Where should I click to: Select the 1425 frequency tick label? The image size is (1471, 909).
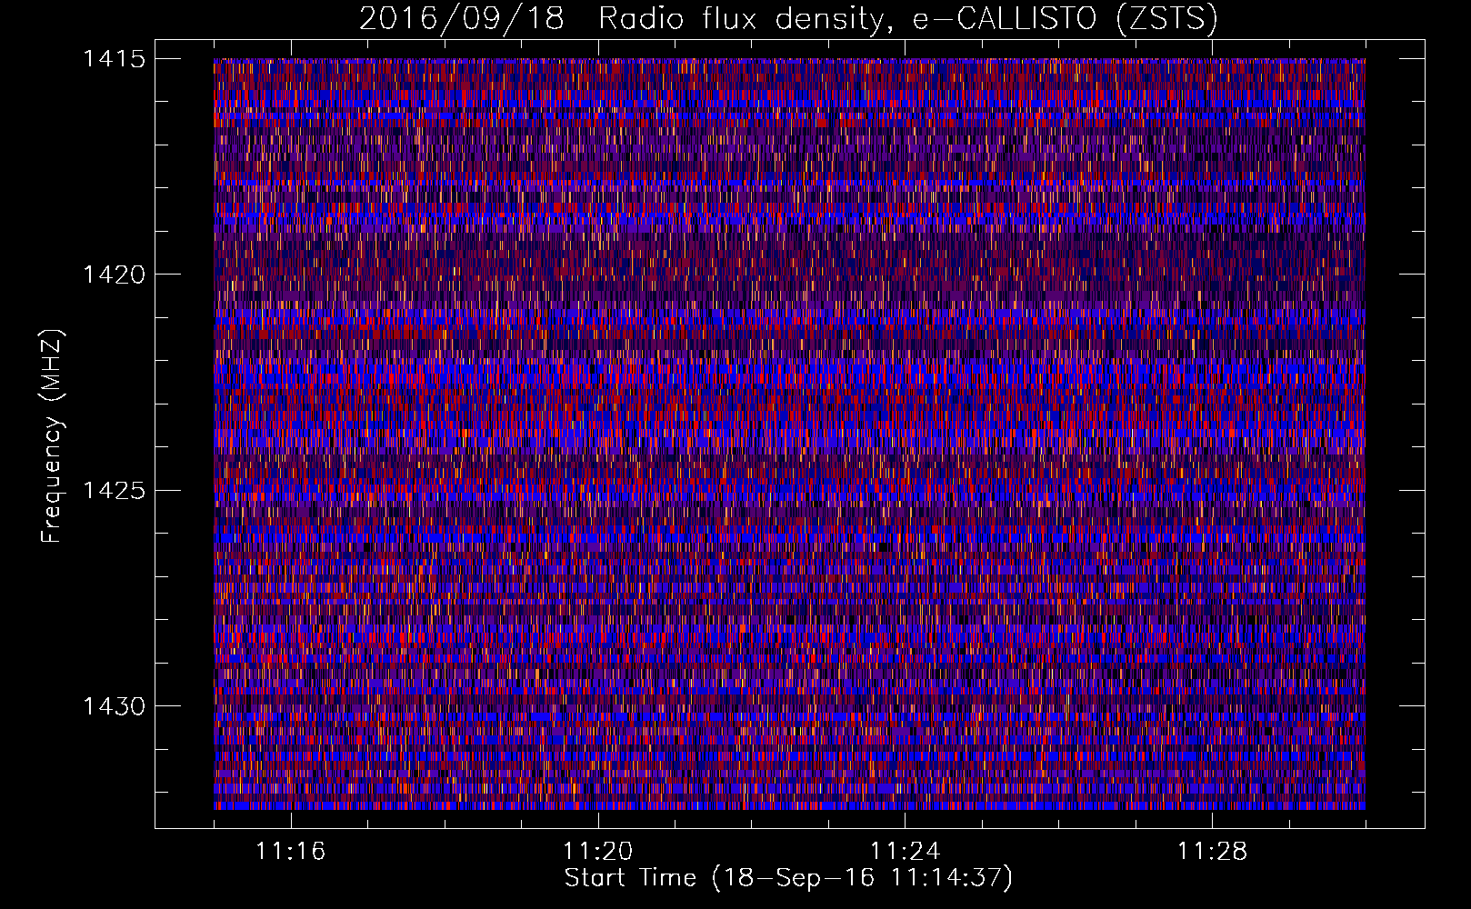(x=114, y=491)
